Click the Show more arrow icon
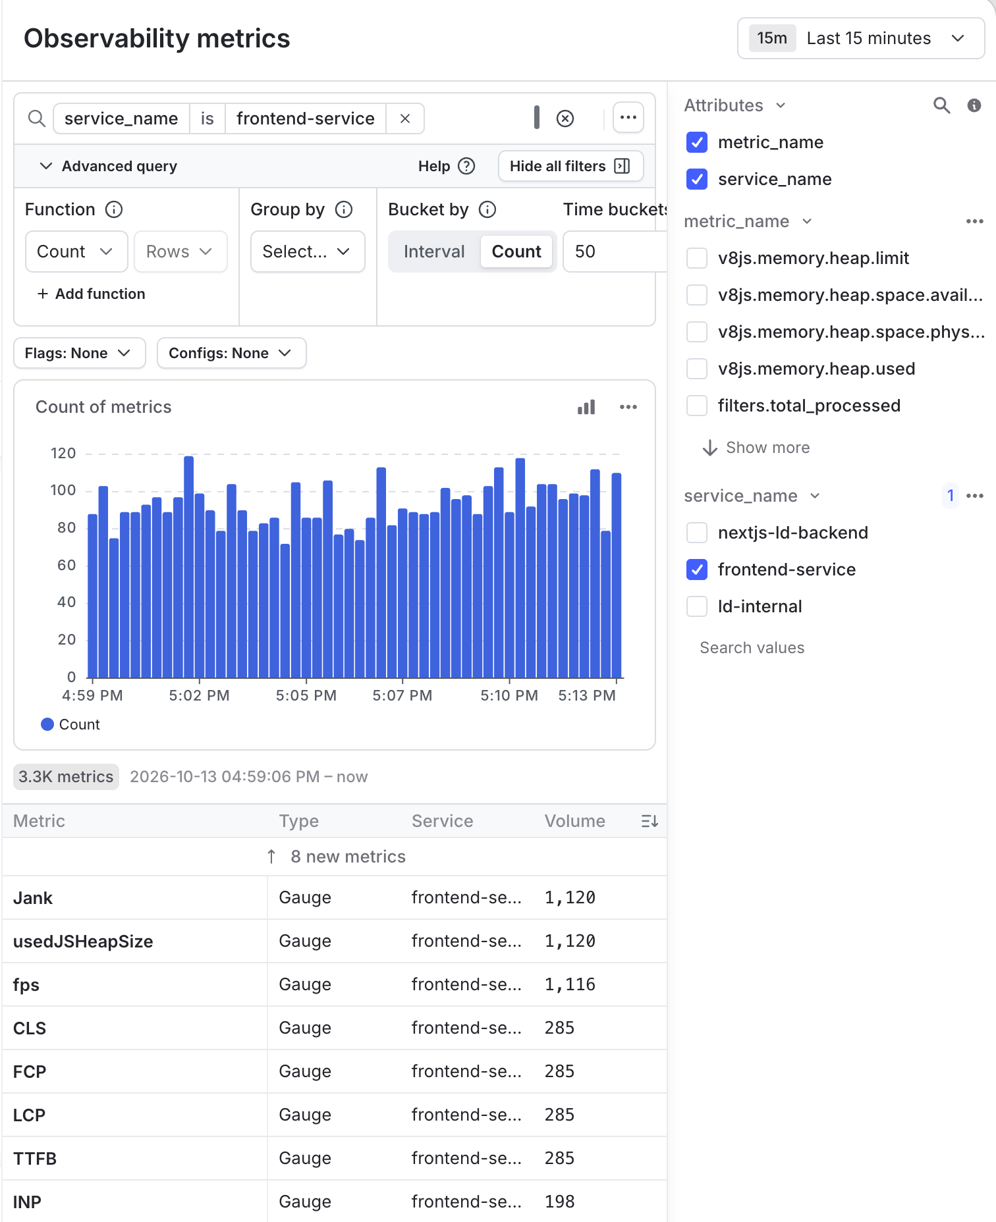996x1222 pixels. (x=710, y=448)
